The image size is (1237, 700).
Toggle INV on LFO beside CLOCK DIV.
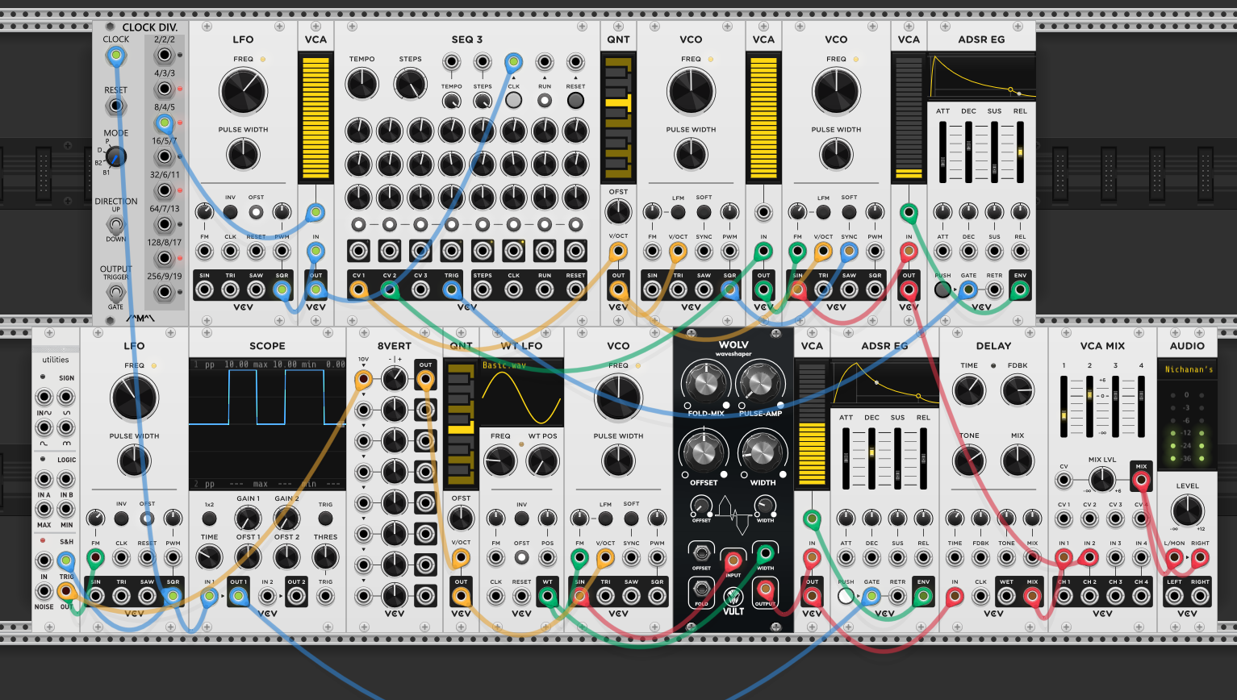231,212
